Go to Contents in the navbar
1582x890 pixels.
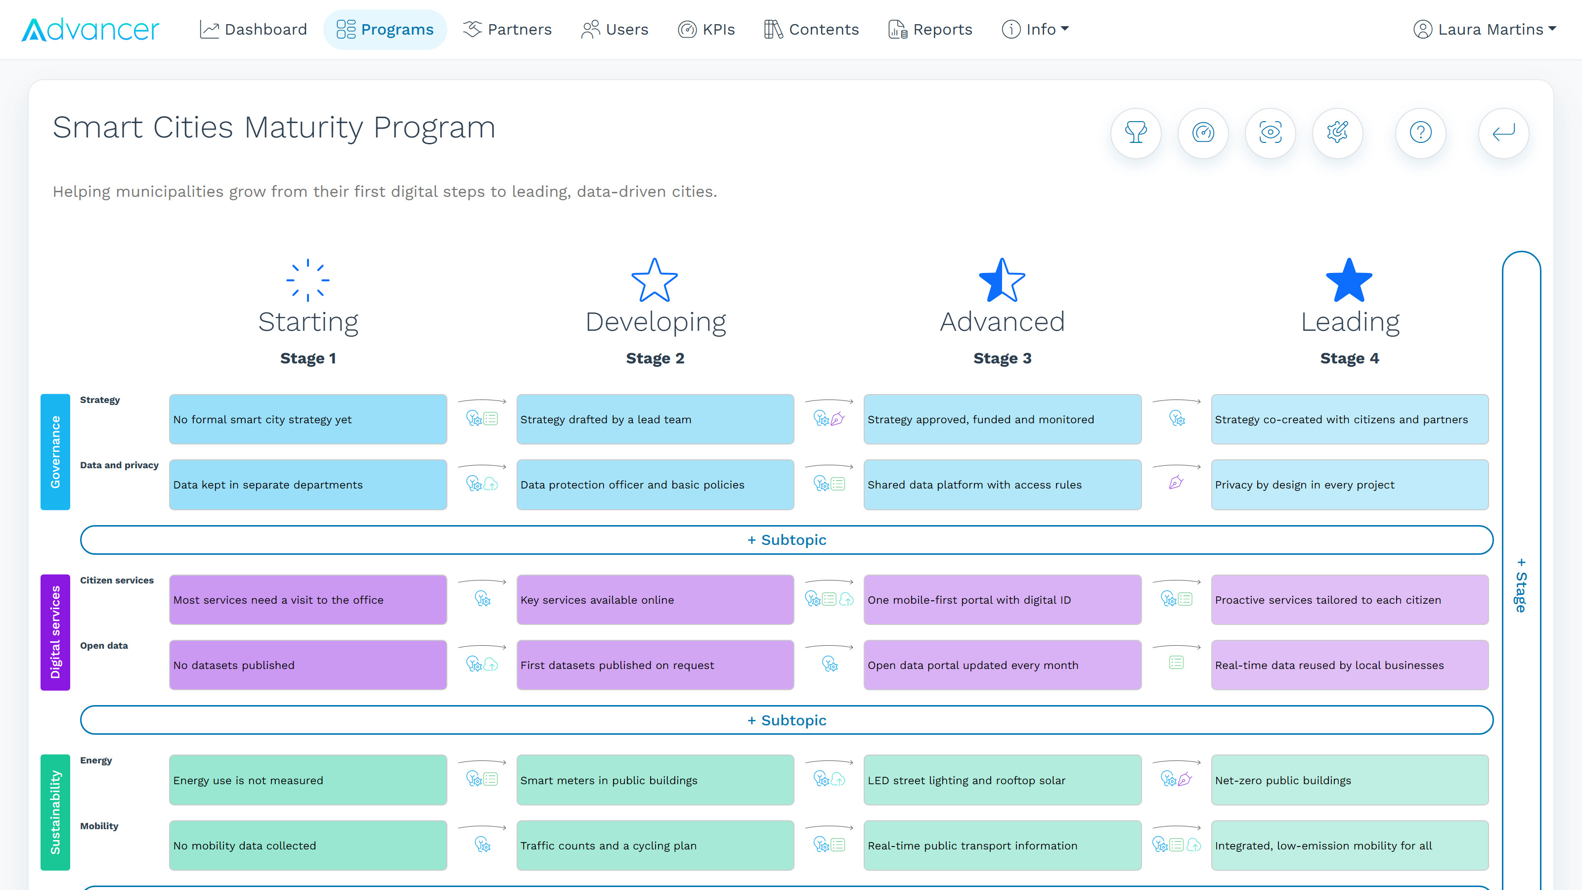point(811,30)
